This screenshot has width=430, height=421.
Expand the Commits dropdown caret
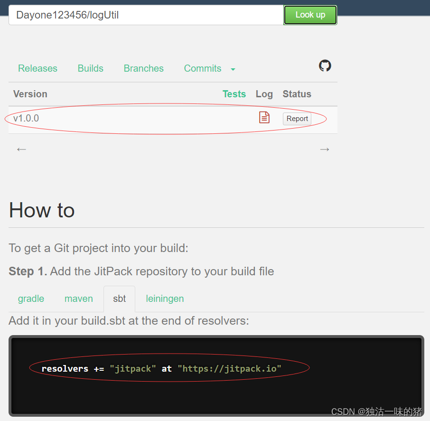pyautogui.click(x=233, y=69)
